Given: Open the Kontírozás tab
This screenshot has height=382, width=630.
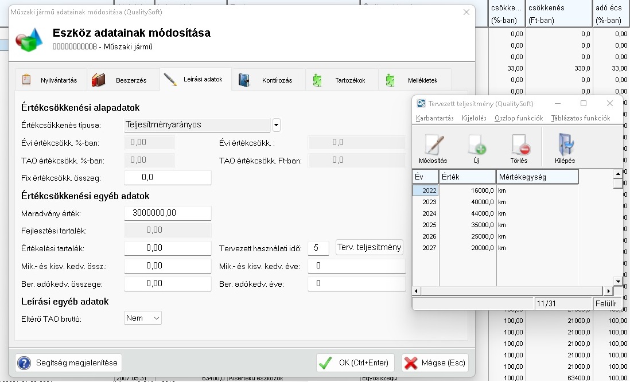Looking at the screenshot, I should pos(269,80).
